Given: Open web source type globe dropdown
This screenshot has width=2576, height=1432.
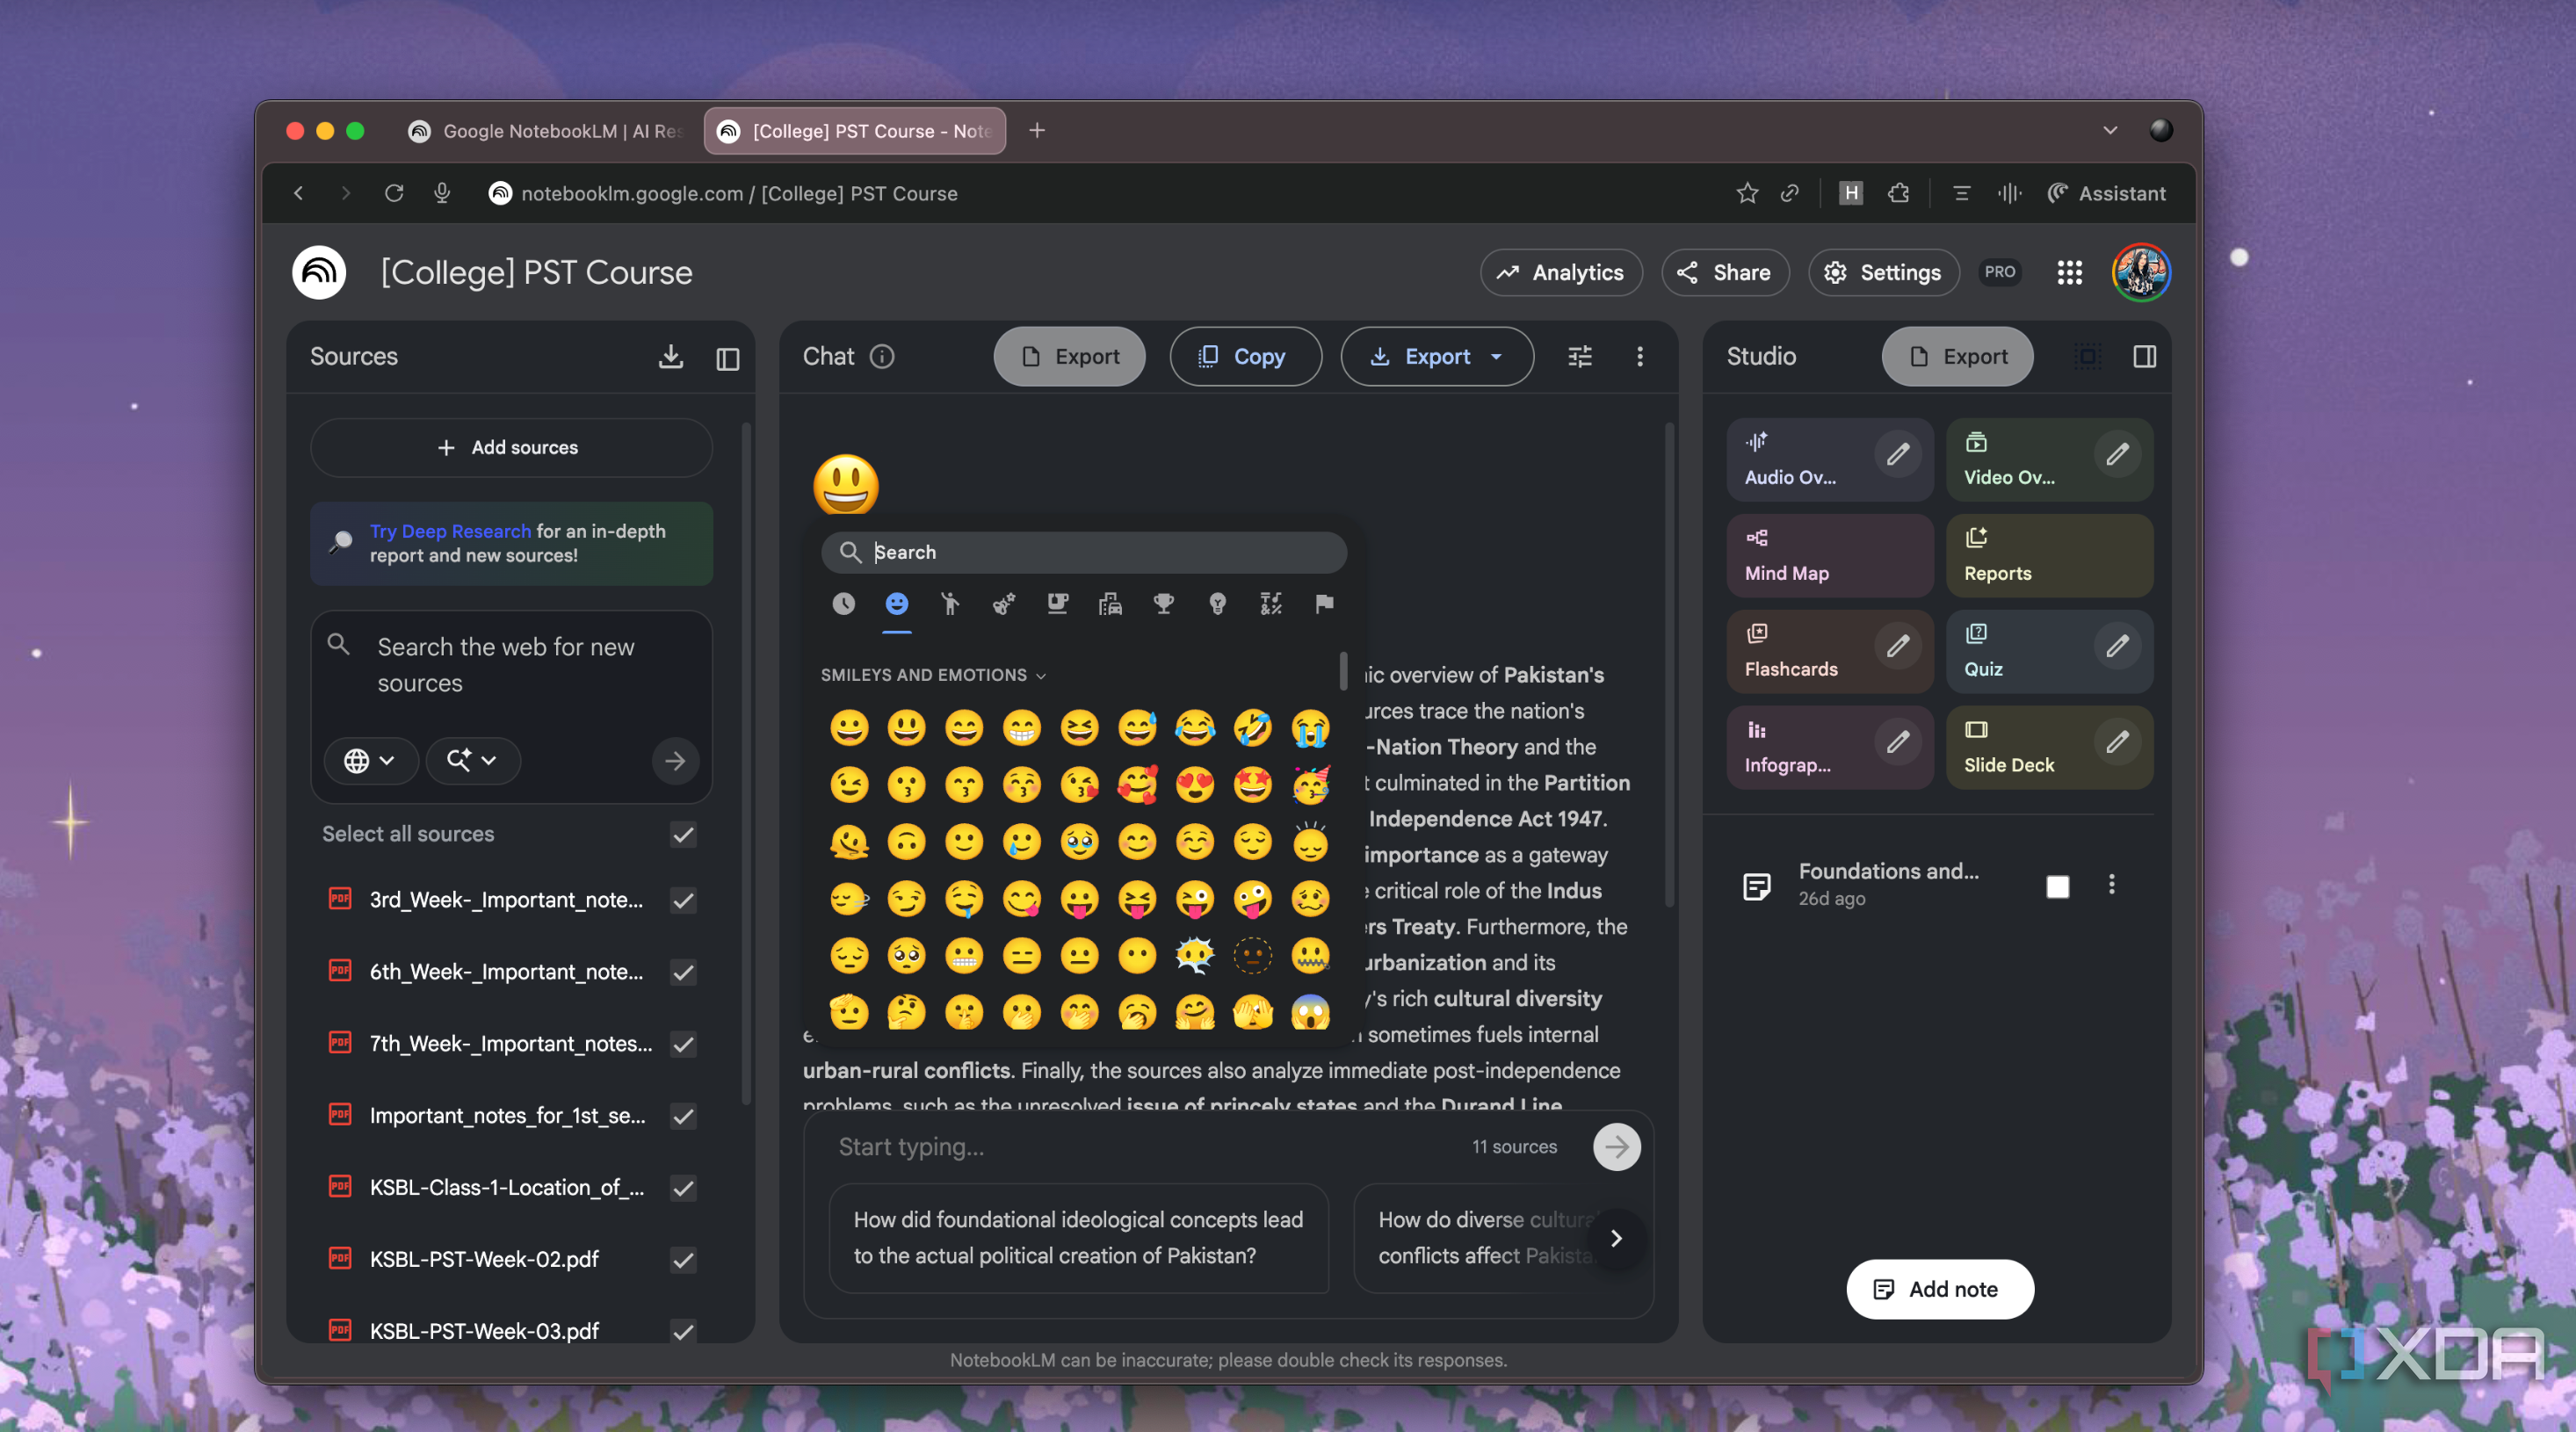Looking at the screenshot, I should (x=370, y=761).
